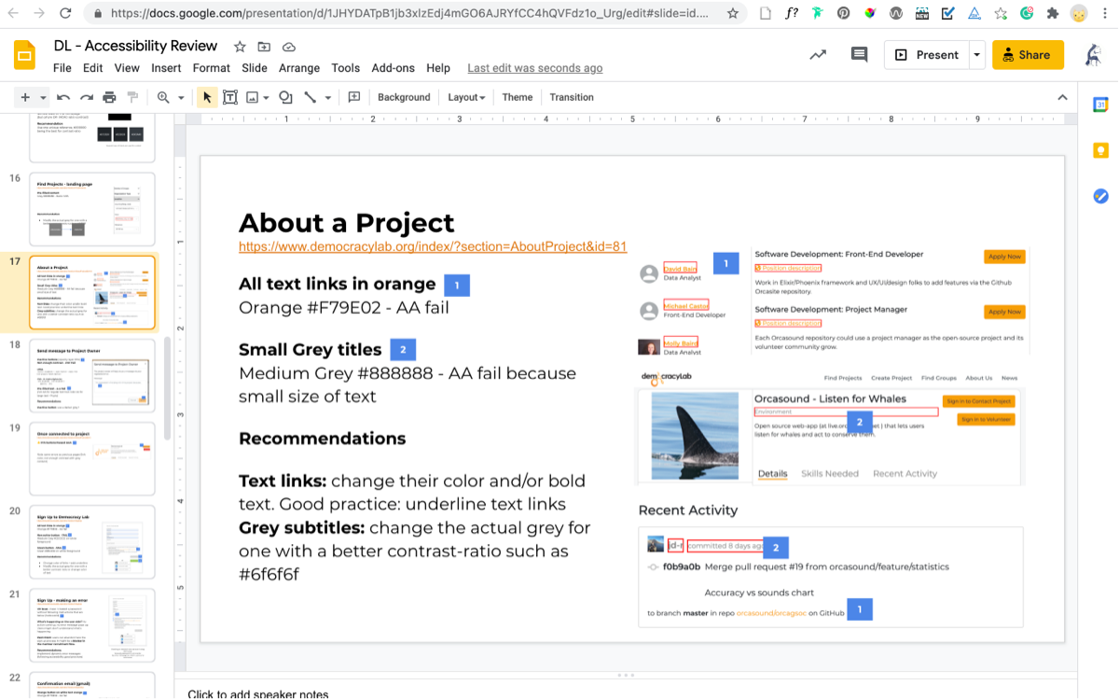1119x699 pixels.
Task: Click the Insert image icon
Action: (252, 97)
